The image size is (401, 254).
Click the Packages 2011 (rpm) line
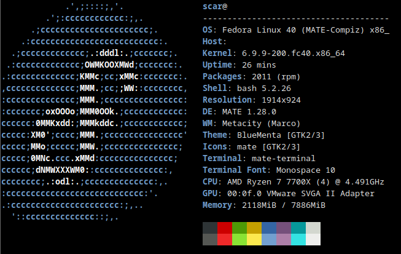(x=249, y=76)
